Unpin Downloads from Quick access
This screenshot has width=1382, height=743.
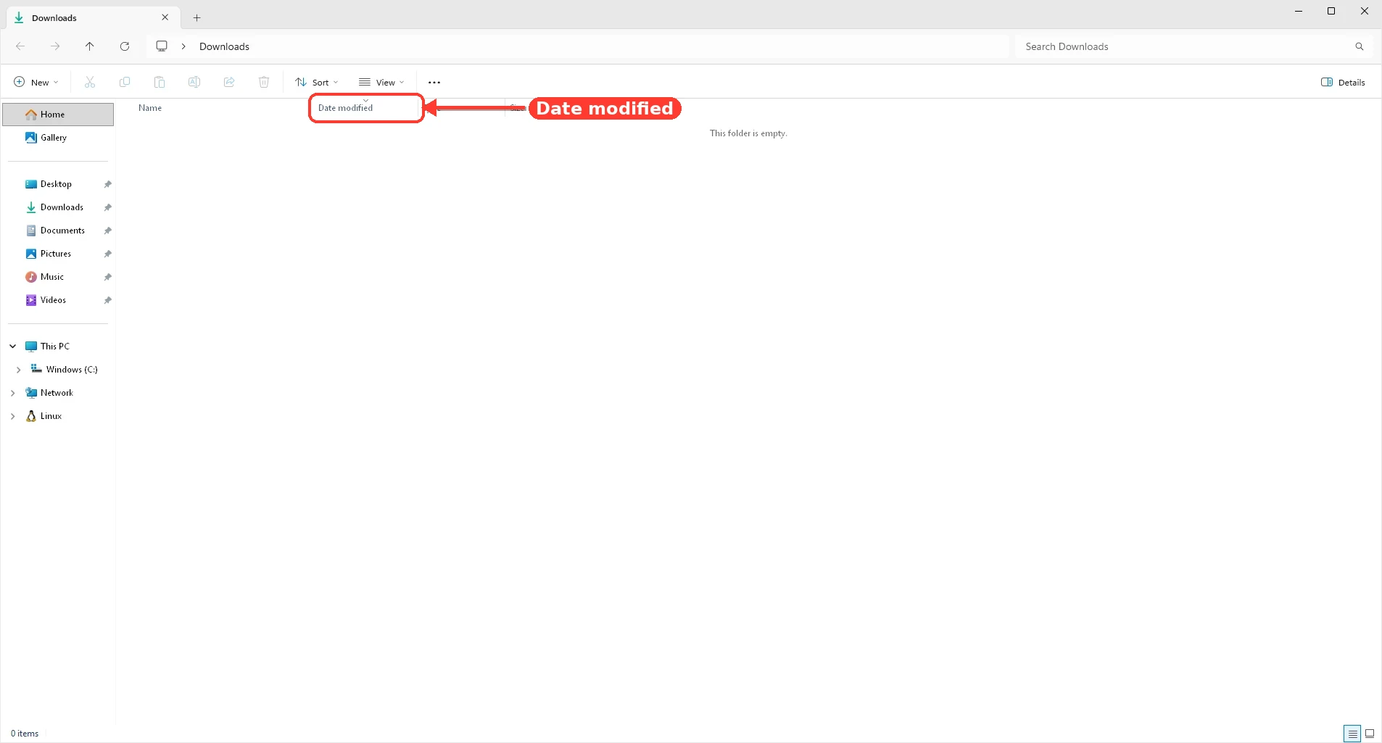(x=108, y=207)
